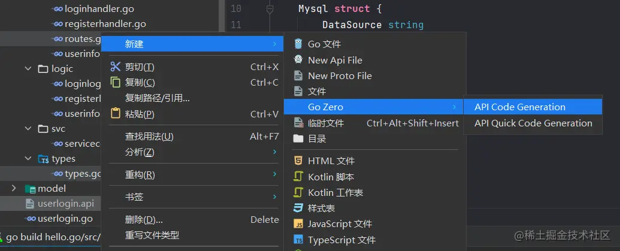Click the Go 文件 gopher icon
This screenshot has height=251, width=620.
[298, 44]
